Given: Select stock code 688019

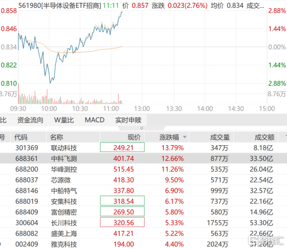Looking at the screenshot, I should point(27,201).
